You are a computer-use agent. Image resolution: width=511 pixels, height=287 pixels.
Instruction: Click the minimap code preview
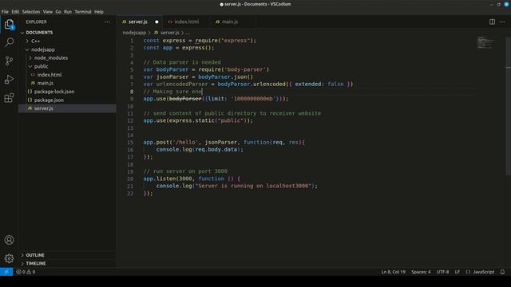pyautogui.click(x=487, y=42)
